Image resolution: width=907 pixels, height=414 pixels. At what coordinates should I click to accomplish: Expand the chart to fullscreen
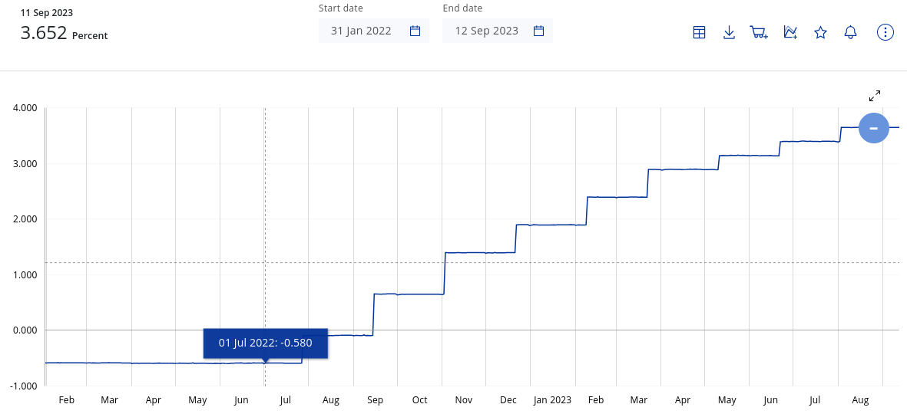click(875, 96)
